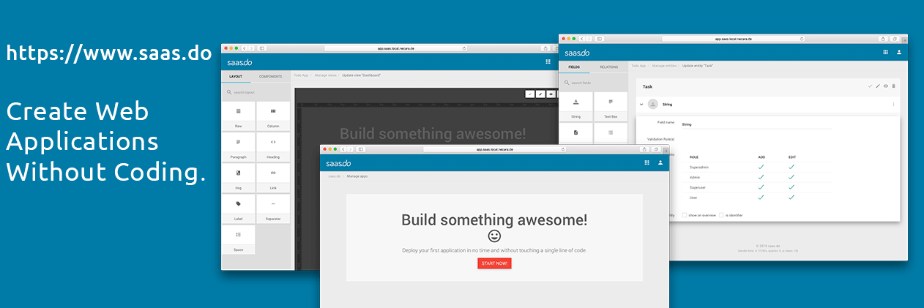Click Safari forward button in Dashboard window
This screenshot has height=308, width=924.
pos(251,48)
